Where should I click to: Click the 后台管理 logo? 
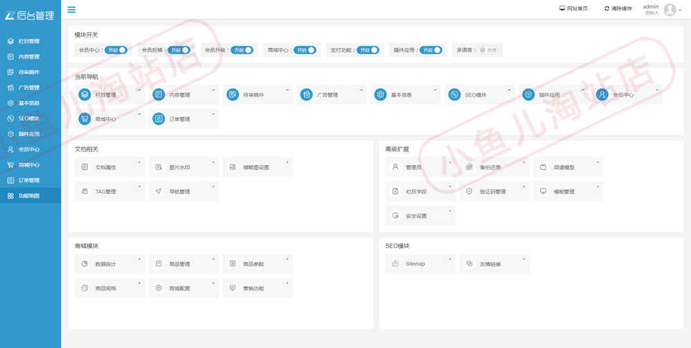(30, 16)
